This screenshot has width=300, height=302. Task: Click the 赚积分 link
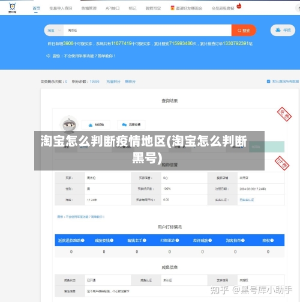click(130, 82)
